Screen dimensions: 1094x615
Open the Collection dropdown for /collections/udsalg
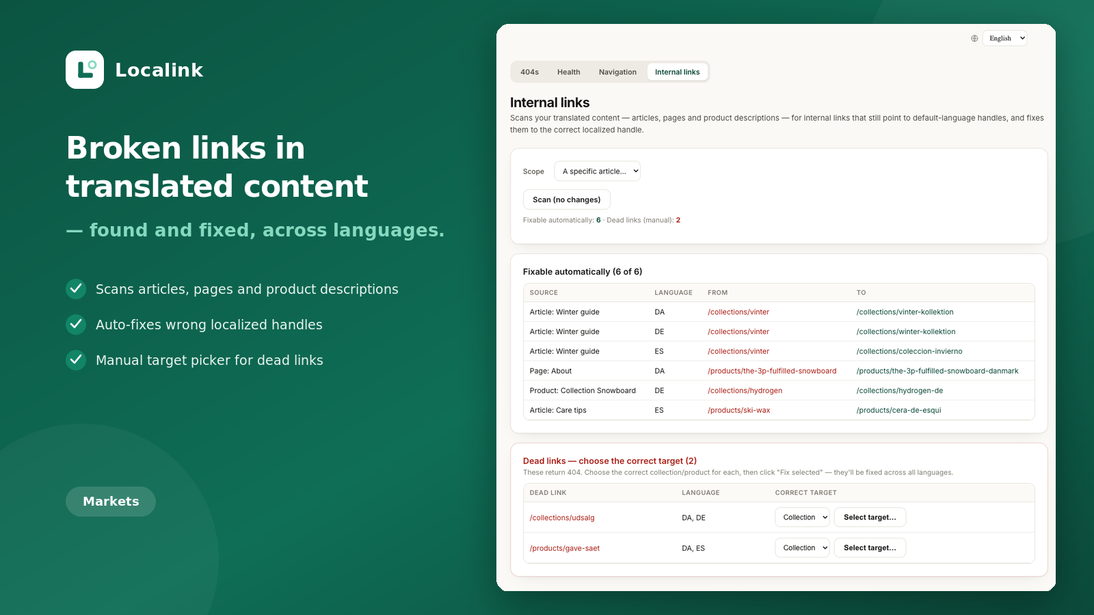coord(802,517)
